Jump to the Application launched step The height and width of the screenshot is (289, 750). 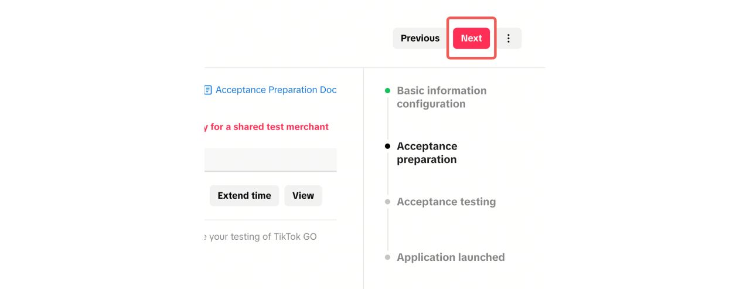click(451, 257)
